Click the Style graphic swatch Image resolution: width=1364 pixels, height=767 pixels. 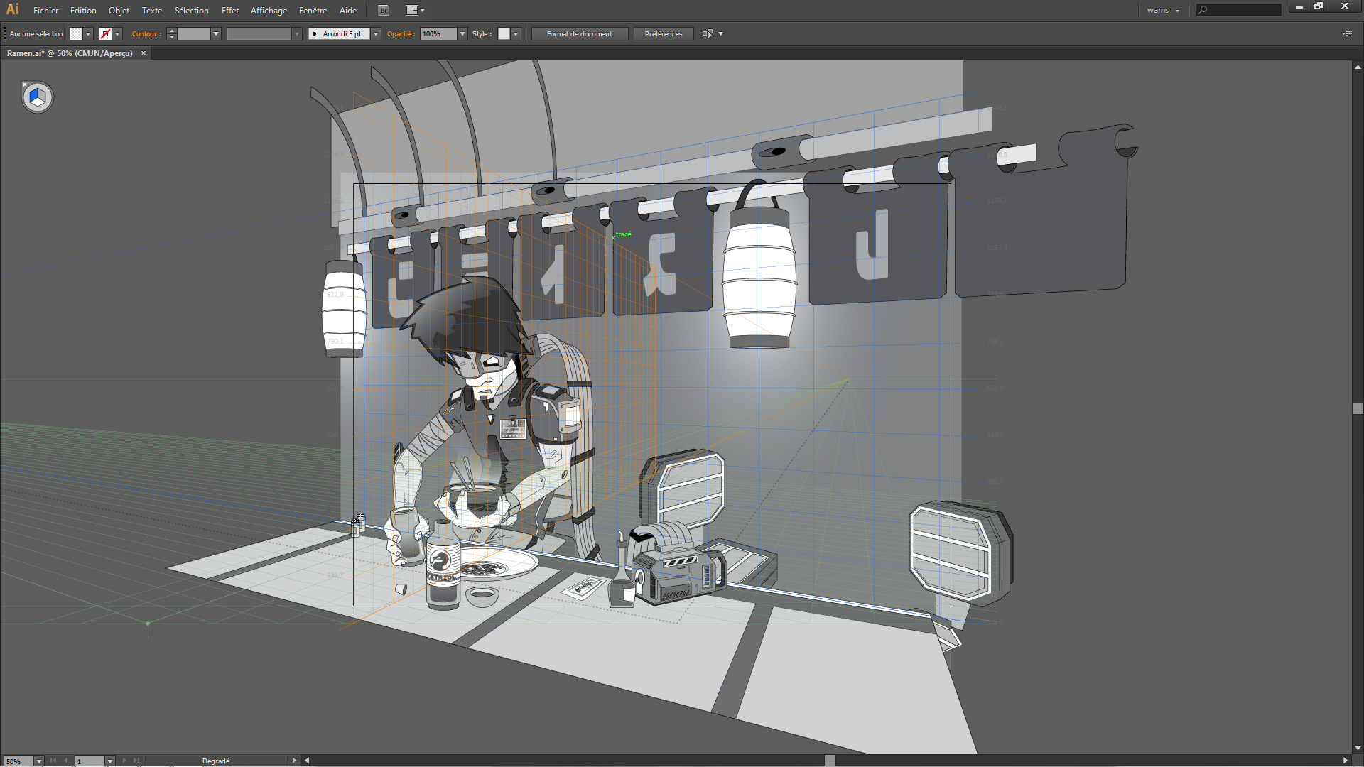[504, 34]
